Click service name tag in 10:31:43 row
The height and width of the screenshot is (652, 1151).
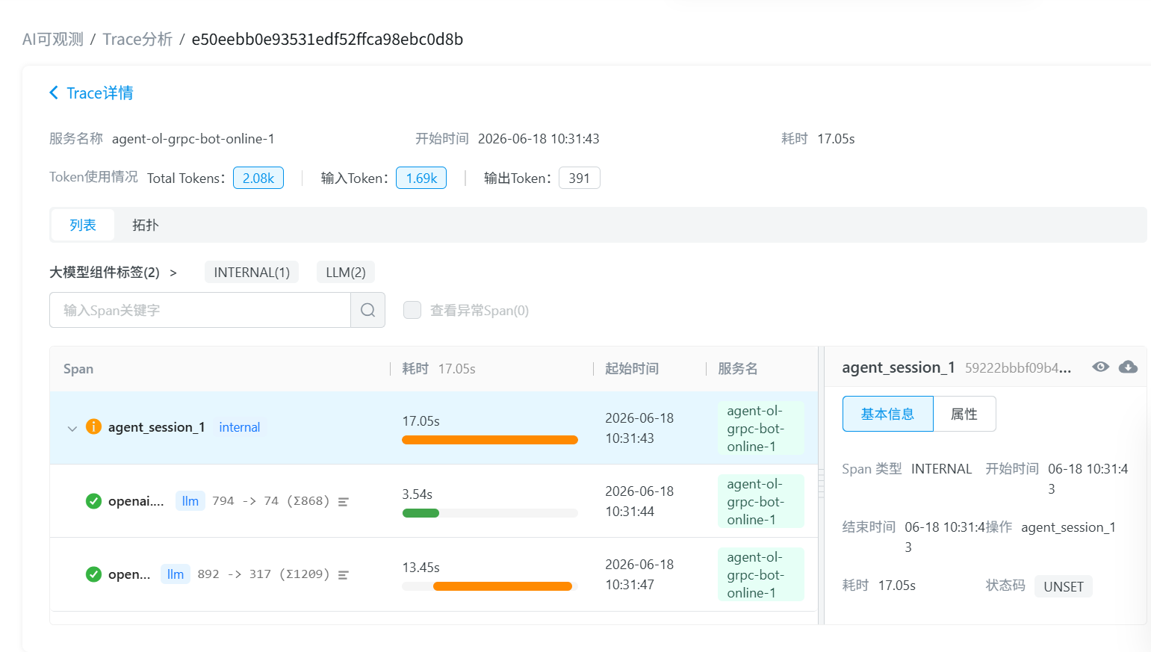tap(760, 429)
